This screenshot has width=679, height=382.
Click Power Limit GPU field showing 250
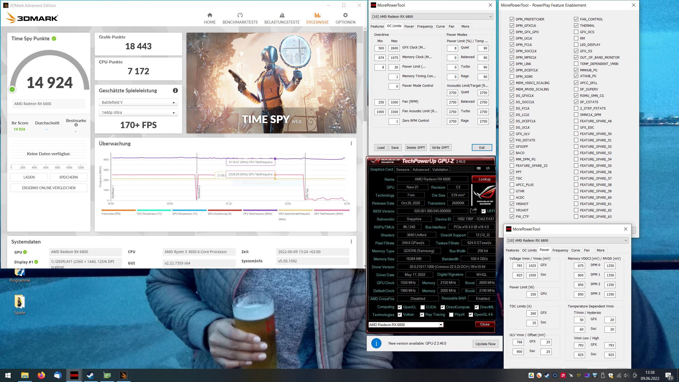532,294
